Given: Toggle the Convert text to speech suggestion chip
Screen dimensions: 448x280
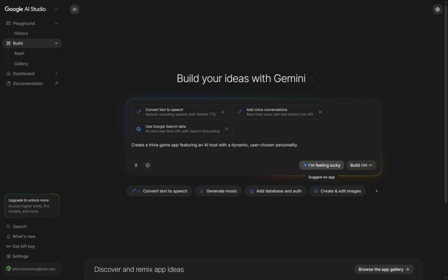Looking at the screenshot, I should pos(159,191).
